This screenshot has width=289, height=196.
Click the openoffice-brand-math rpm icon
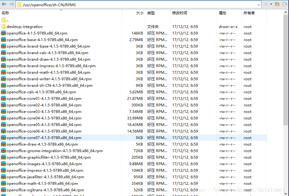click(3, 72)
